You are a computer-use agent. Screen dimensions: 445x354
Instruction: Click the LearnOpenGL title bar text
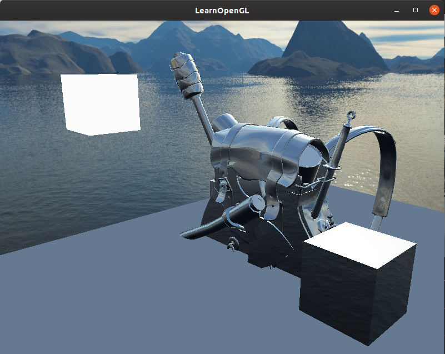(222, 11)
